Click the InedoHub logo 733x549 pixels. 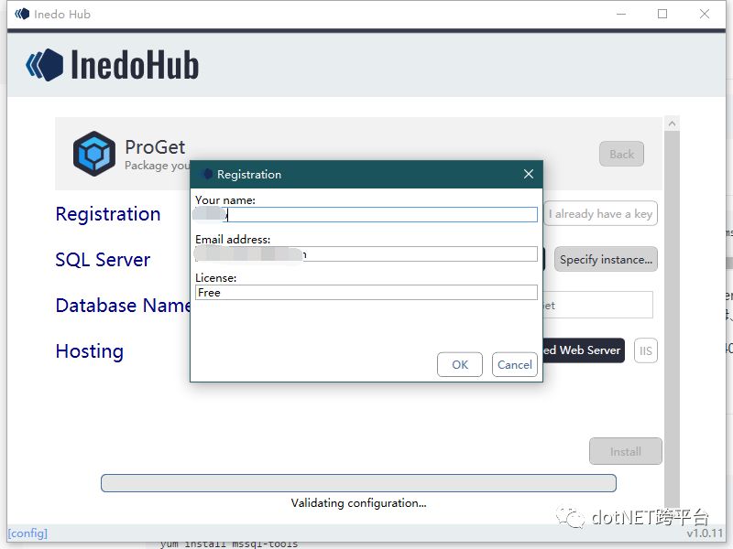[112, 65]
